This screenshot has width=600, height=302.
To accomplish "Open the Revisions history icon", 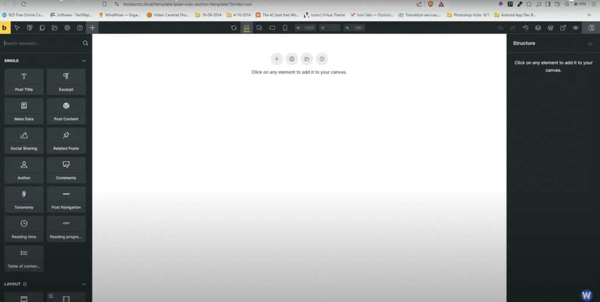I will click(x=526, y=28).
